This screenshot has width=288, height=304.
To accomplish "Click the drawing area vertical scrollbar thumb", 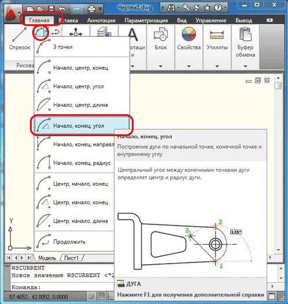I will (278, 85).
